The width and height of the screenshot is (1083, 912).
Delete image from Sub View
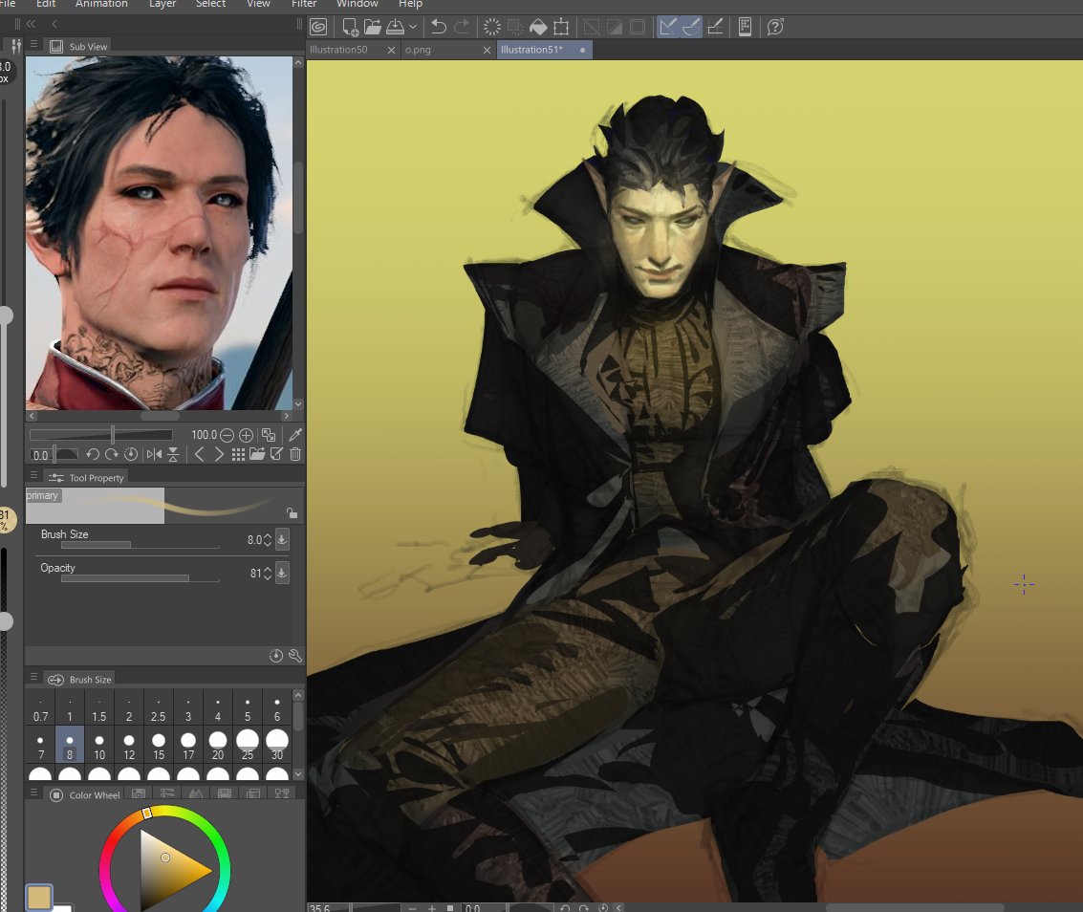point(295,454)
